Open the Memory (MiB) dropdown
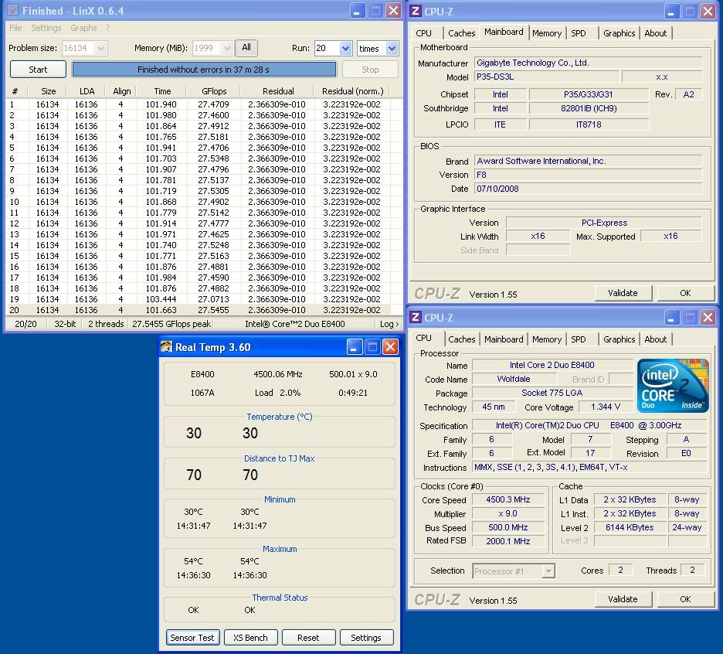The width and height of the screenshot is (723, 654). [x=226, y=48]
